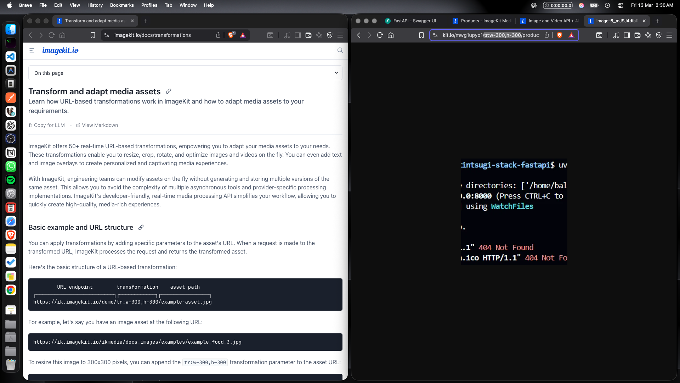The height and width of the screenshot is (383, 680).
Task: Close the image-6 tab in right window
Action: [644, 21]
